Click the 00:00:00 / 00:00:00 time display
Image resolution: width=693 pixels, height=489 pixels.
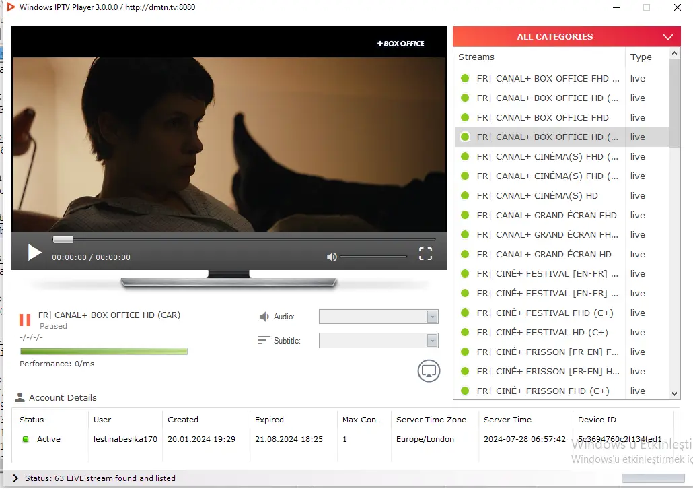coord(91,257)
